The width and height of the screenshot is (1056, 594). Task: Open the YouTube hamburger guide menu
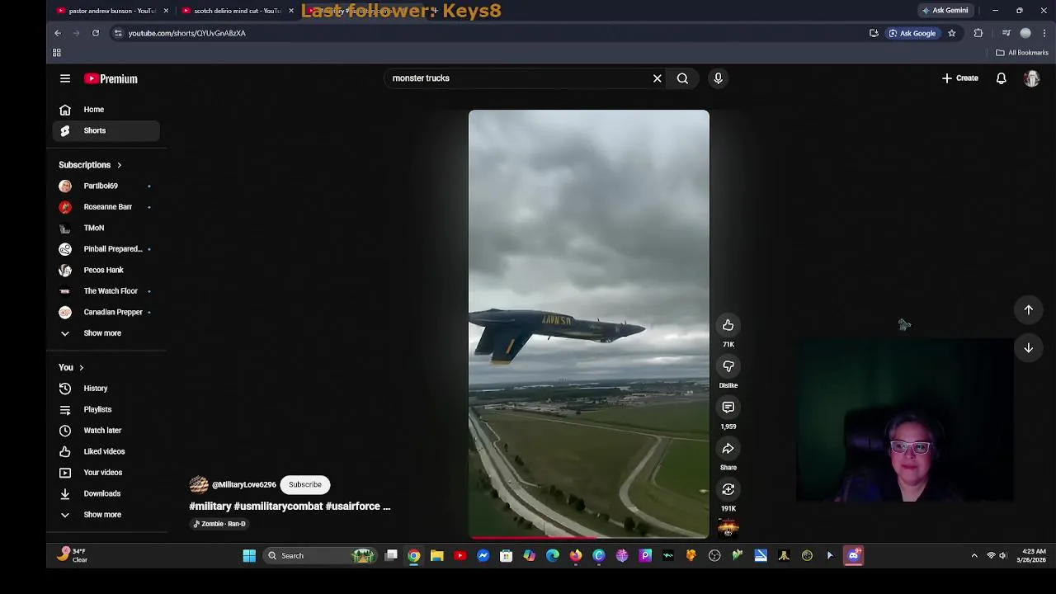point(65,78)
